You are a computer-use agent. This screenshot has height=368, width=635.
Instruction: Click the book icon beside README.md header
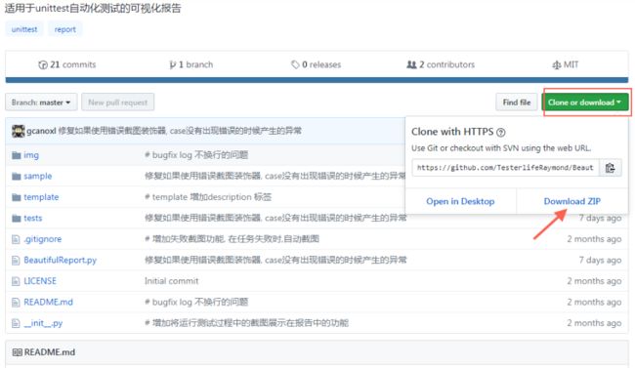click(17, 352)
